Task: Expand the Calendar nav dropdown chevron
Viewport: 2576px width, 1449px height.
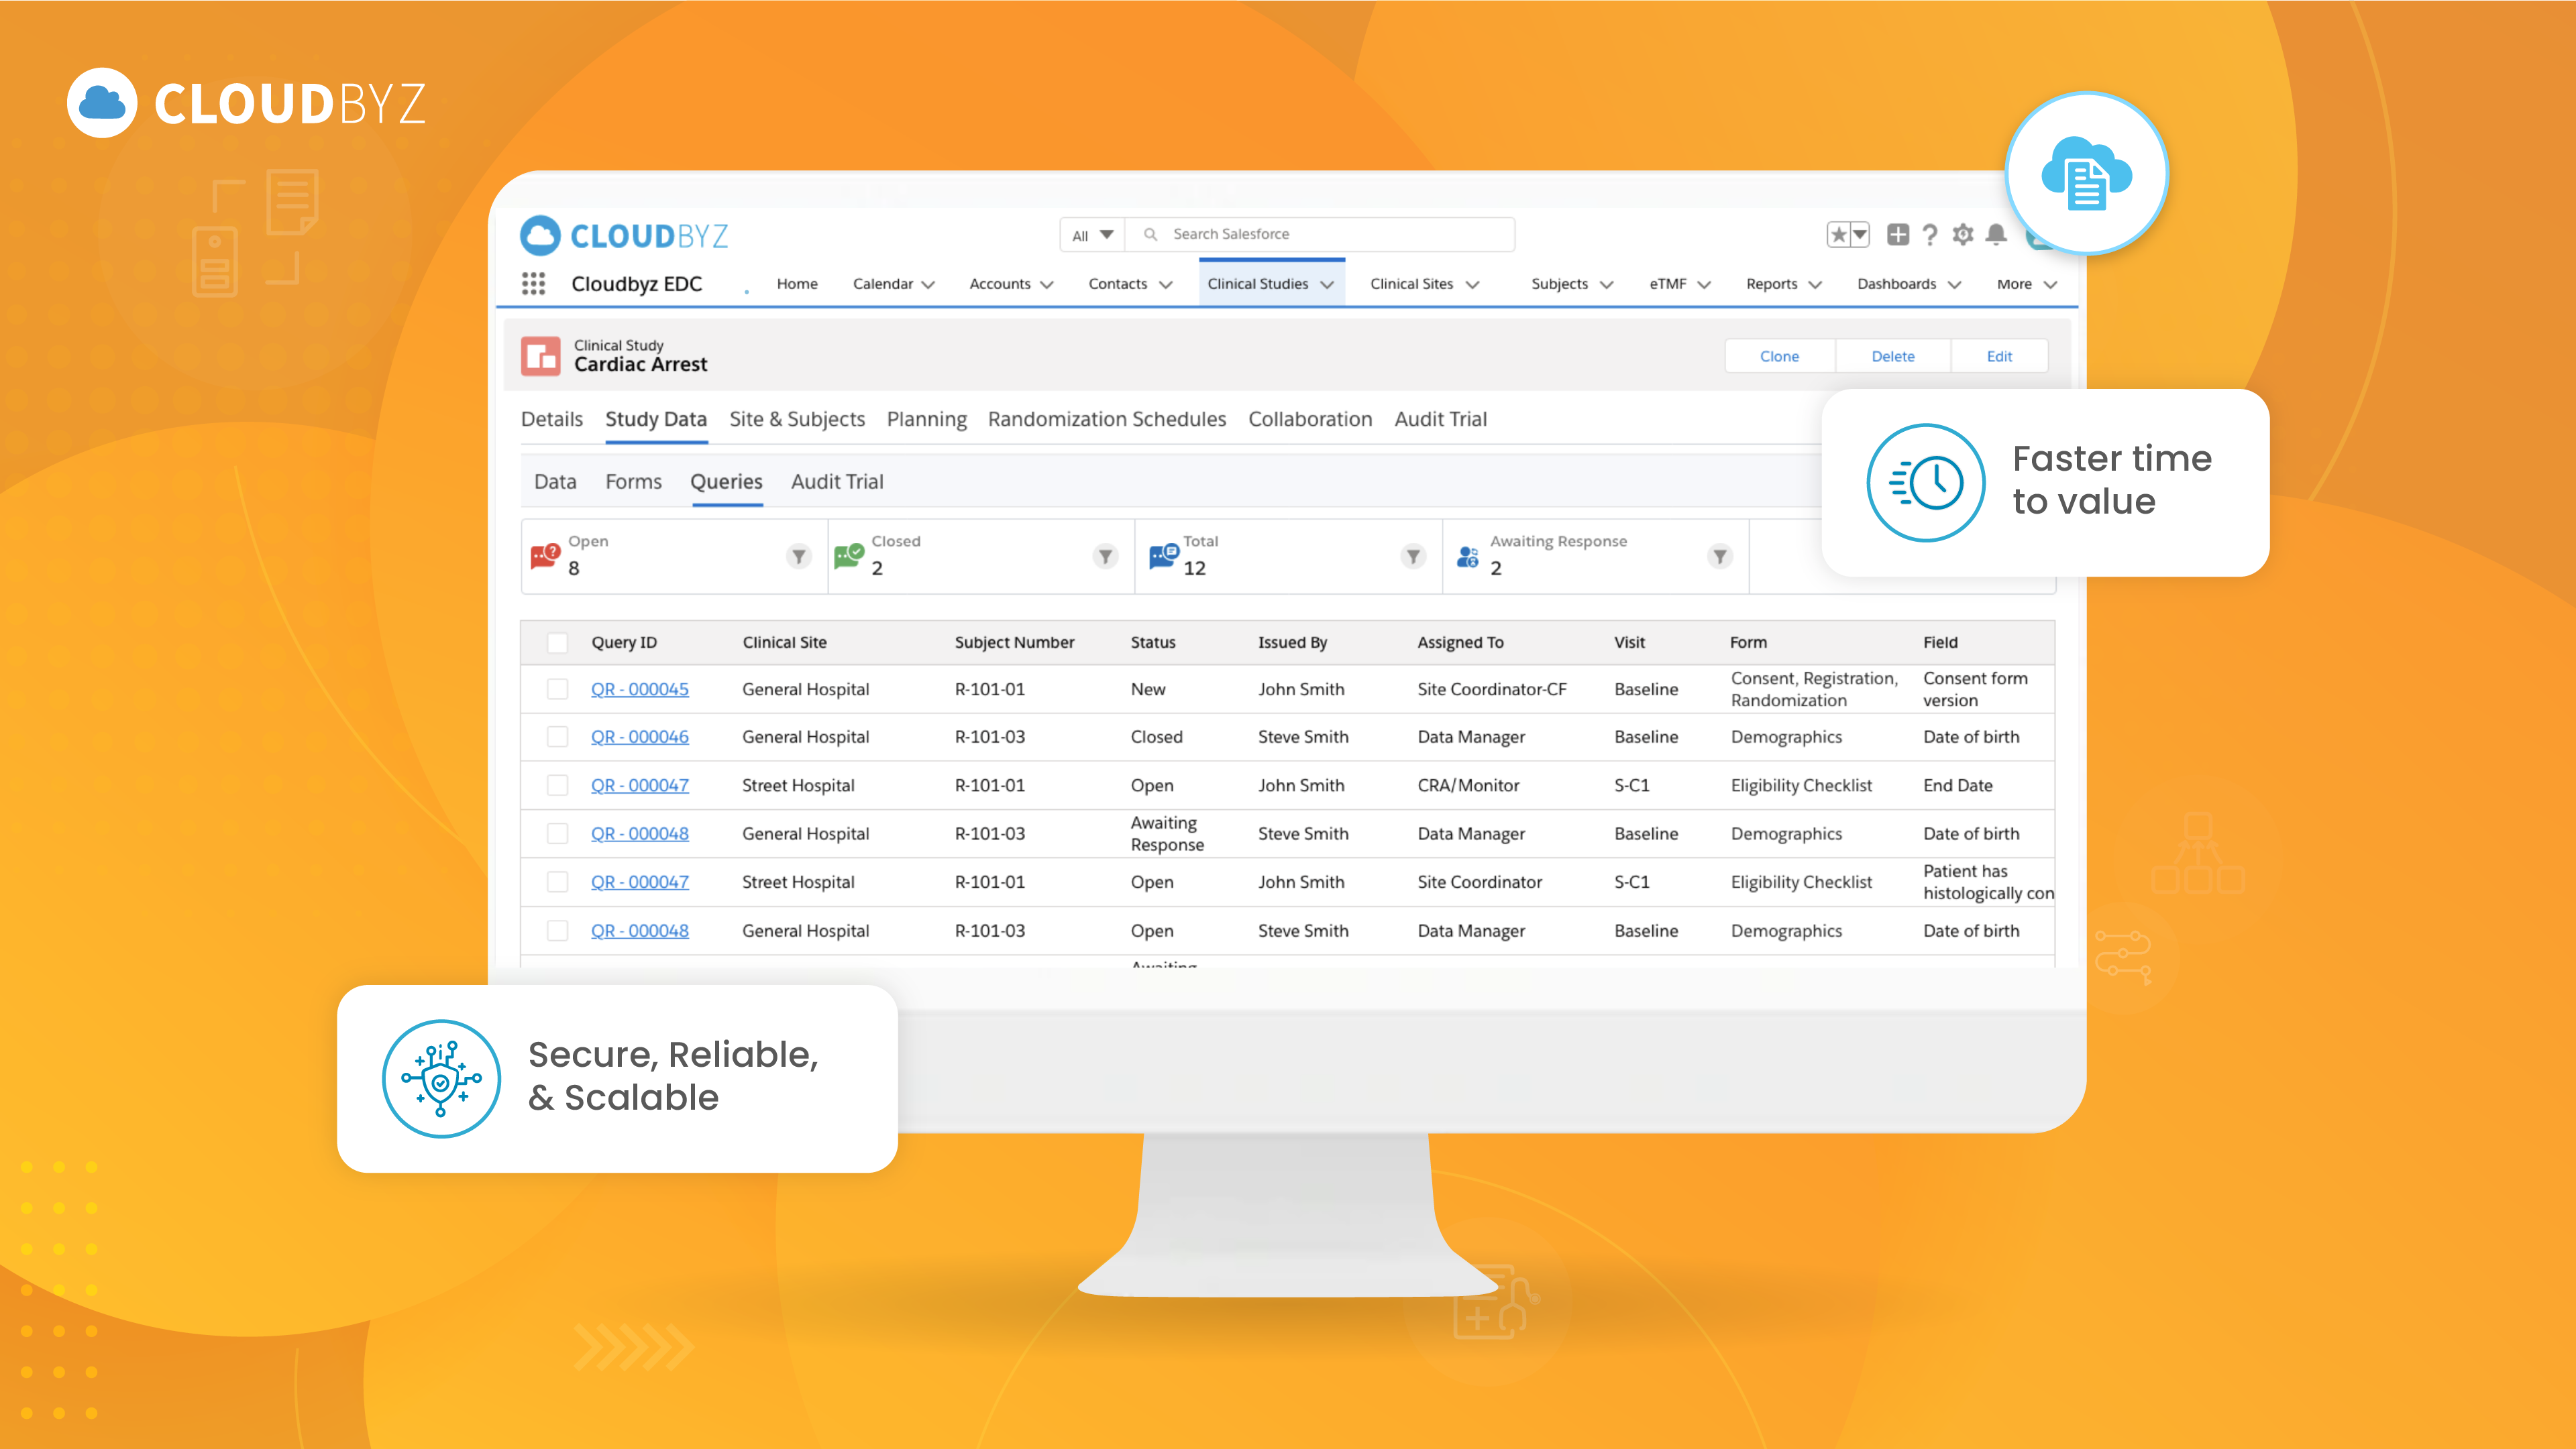Action: pyautogui.click(x=929, y=285)
